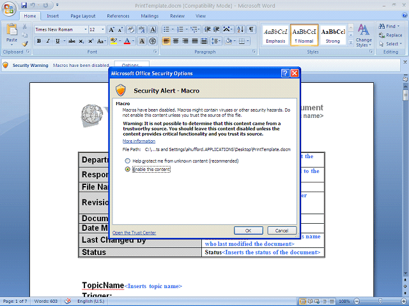Screen dimensions: 409x306
Task: Click Replace in the Editing group
Action: [390, 35]
